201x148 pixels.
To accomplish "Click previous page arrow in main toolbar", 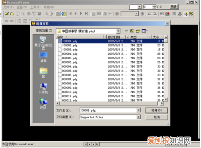I will [x=76, y=14].
